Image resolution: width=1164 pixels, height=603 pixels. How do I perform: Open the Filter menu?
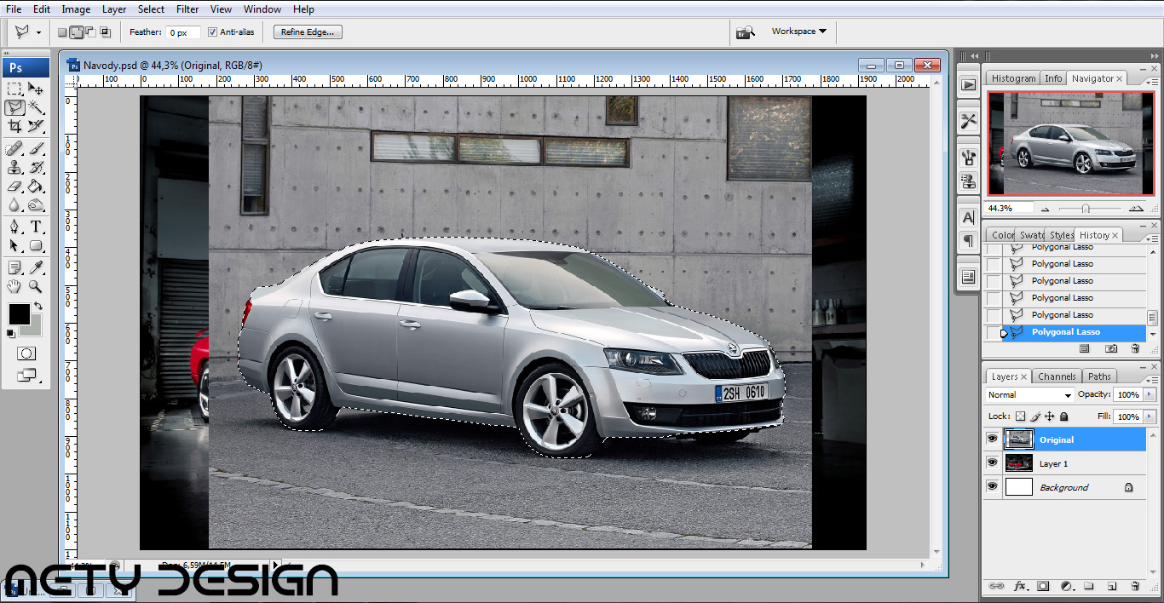(187, 9)
